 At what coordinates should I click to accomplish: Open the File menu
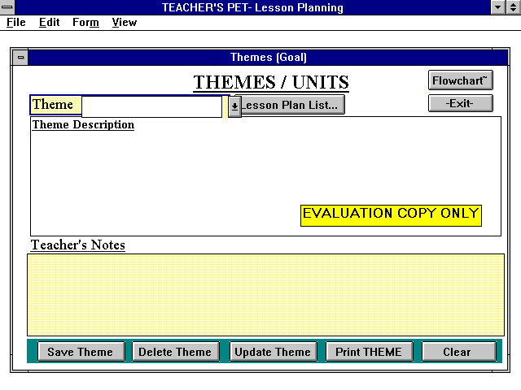click(x=16, y=23)
